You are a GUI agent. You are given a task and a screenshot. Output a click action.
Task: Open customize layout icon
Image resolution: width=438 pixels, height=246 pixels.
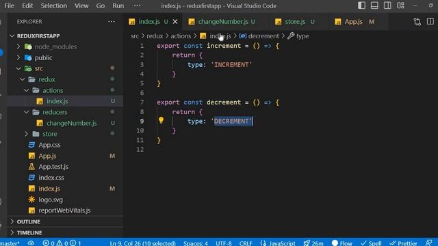(400, 5)
